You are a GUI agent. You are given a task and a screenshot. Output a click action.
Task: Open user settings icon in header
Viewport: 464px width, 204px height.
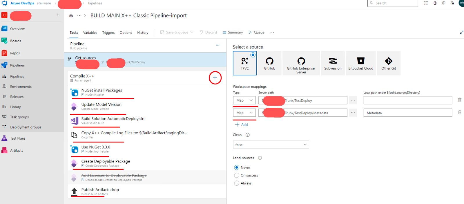[x=452, y=3]
